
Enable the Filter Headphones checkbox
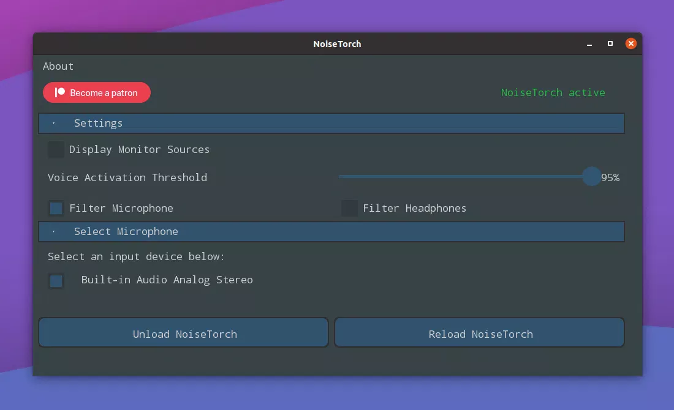(x=349, y=208)
